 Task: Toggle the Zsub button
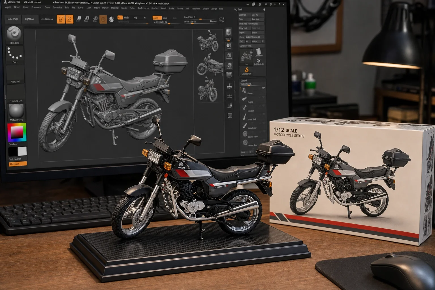pyautogui.click(x=165, y=18)
